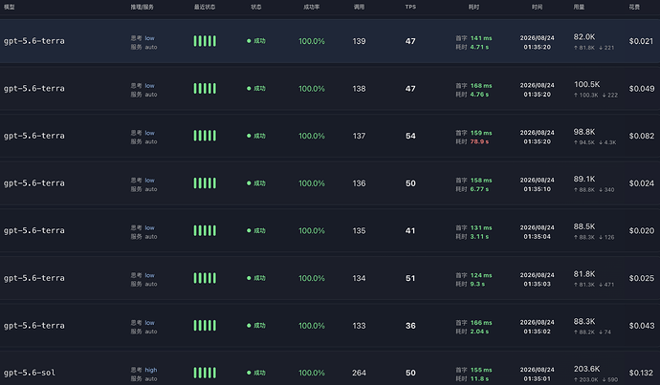
Task: Click the 100.5K usage value
Action: pos(586,84)
